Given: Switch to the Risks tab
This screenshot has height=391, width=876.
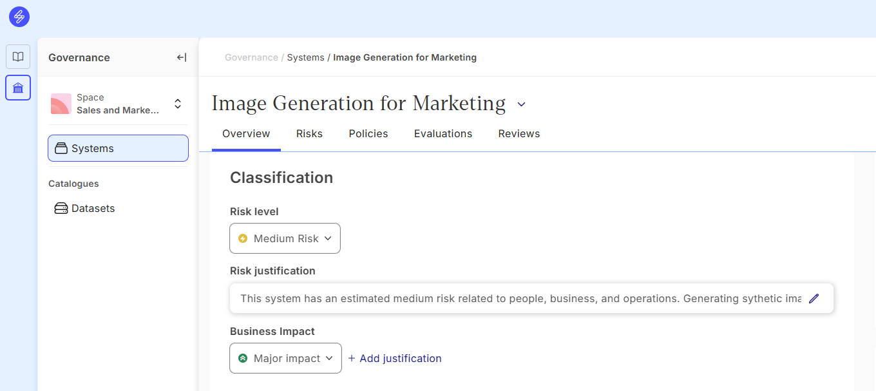Looking at the screenshot, I should [x=309, y=134].
